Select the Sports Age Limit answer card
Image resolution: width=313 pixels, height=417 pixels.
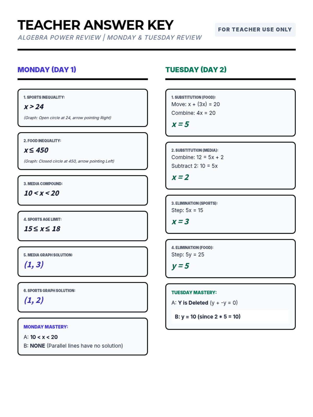point(83,226)
